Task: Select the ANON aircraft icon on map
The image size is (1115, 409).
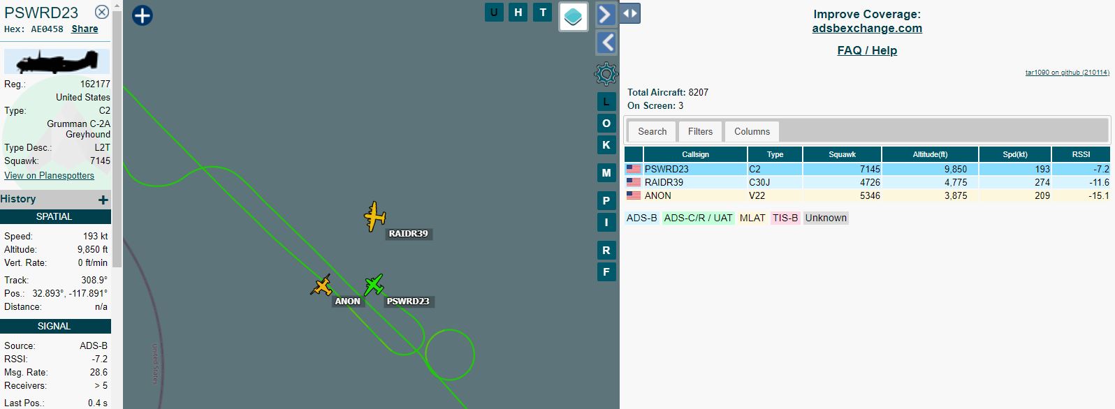Action: click(x=321, y=285)
